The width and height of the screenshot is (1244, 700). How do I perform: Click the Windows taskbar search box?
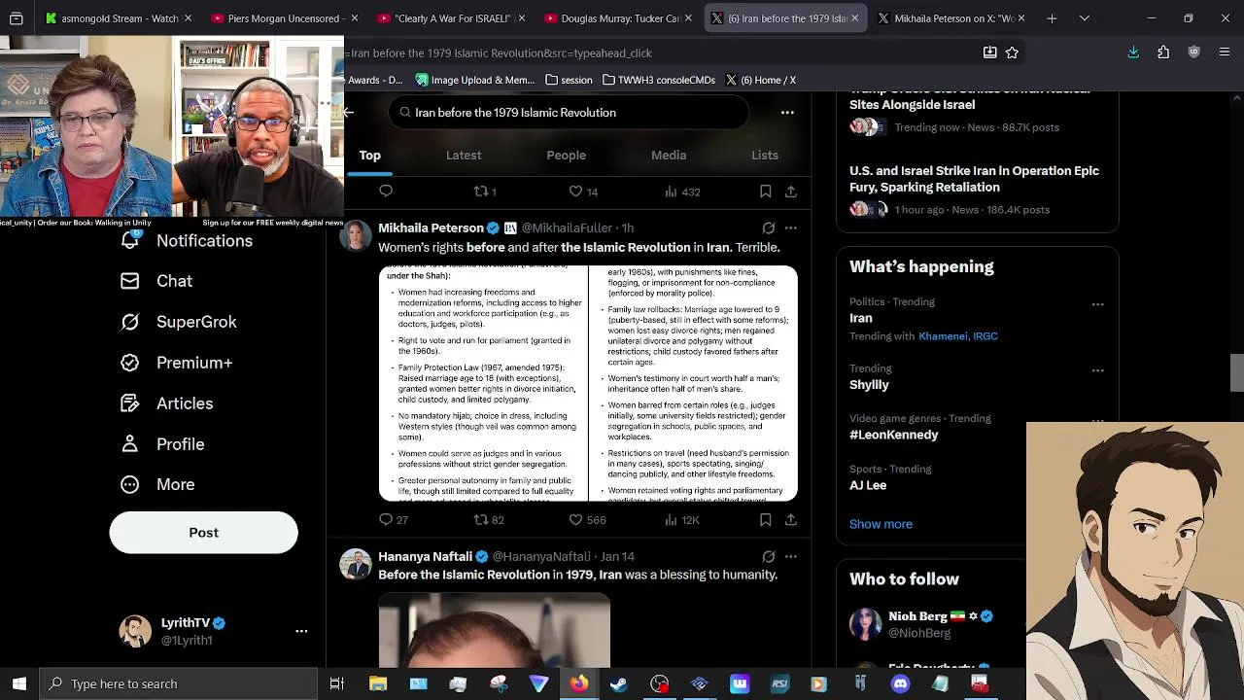180,683
